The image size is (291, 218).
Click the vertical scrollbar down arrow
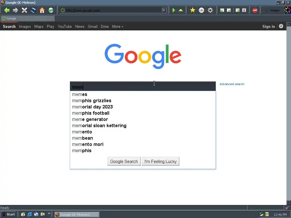[289, 203]
